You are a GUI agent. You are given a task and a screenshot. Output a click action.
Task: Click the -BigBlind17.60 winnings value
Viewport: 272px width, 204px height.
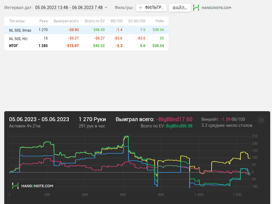coord(174,119)
